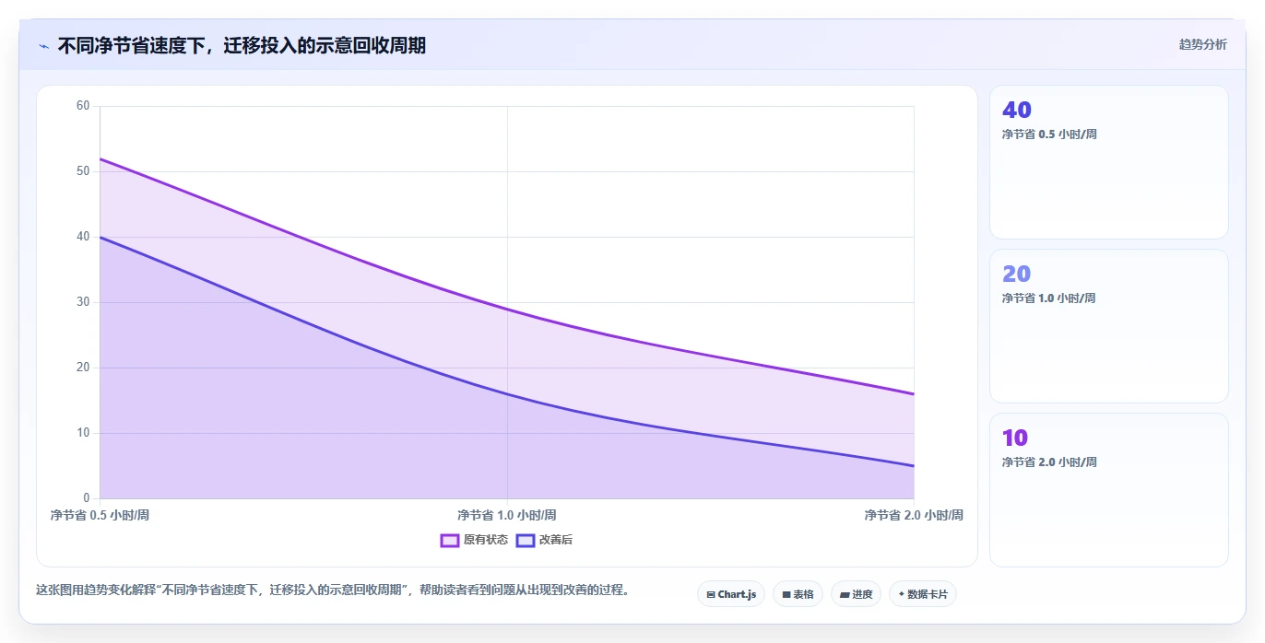Click the 原有状态 line end at 2.0 小时/周
The height and width of the screenshot is (643, 1265).
point(914,394)
